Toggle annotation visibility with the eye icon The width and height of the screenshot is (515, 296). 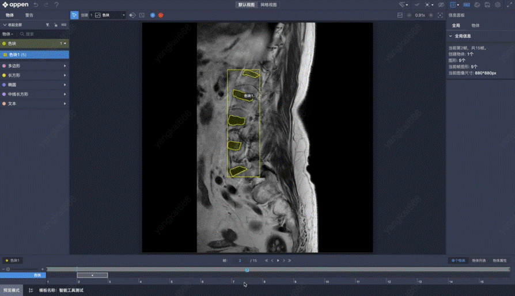(441, 5)
